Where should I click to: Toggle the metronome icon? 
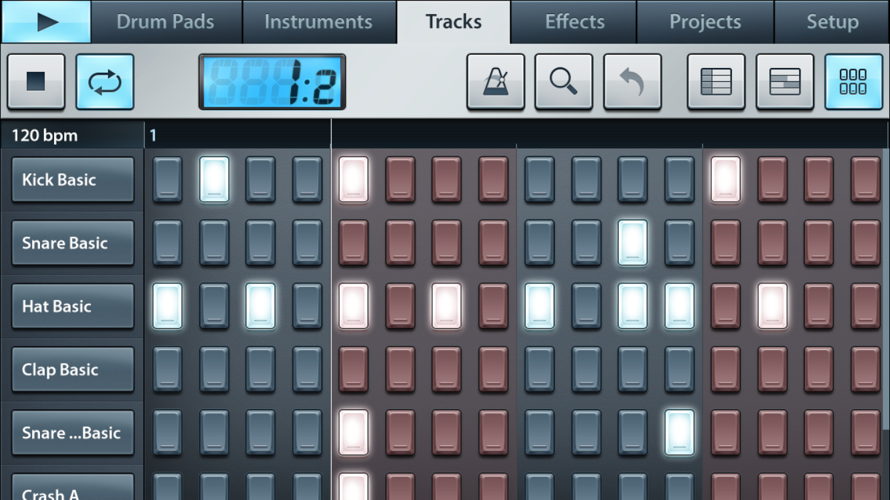496,81
